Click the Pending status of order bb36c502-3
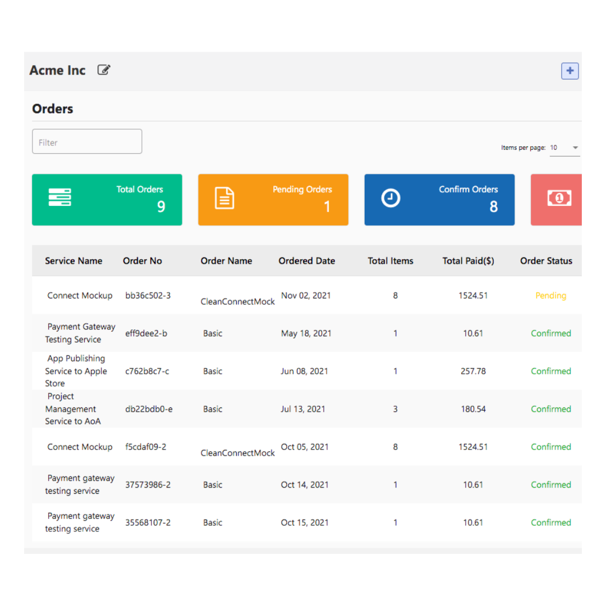This screenshot has height=606, width=606. (551, 296)
